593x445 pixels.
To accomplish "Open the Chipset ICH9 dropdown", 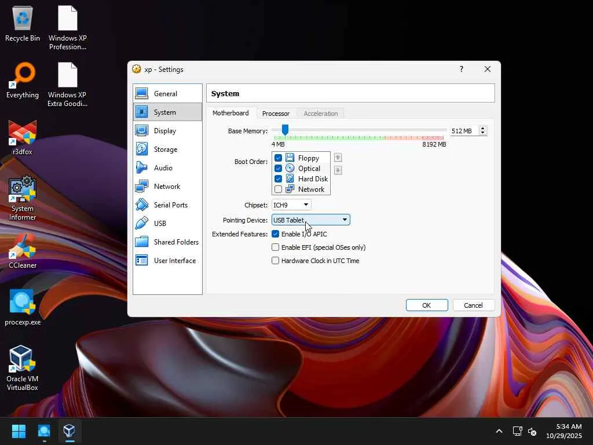I will [x=291, y=205].
